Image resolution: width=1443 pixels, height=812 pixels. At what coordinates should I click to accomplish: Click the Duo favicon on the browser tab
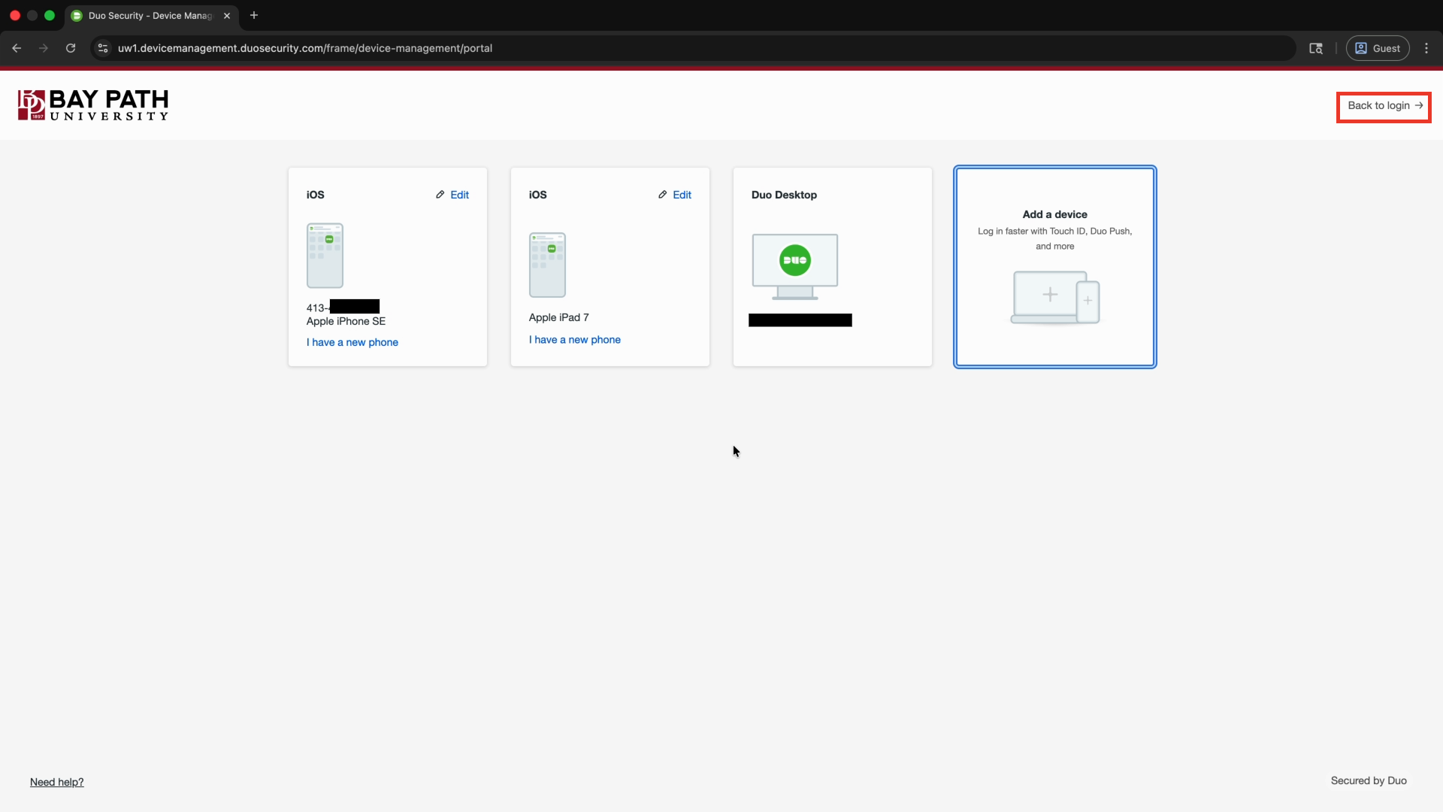point(77,16)
